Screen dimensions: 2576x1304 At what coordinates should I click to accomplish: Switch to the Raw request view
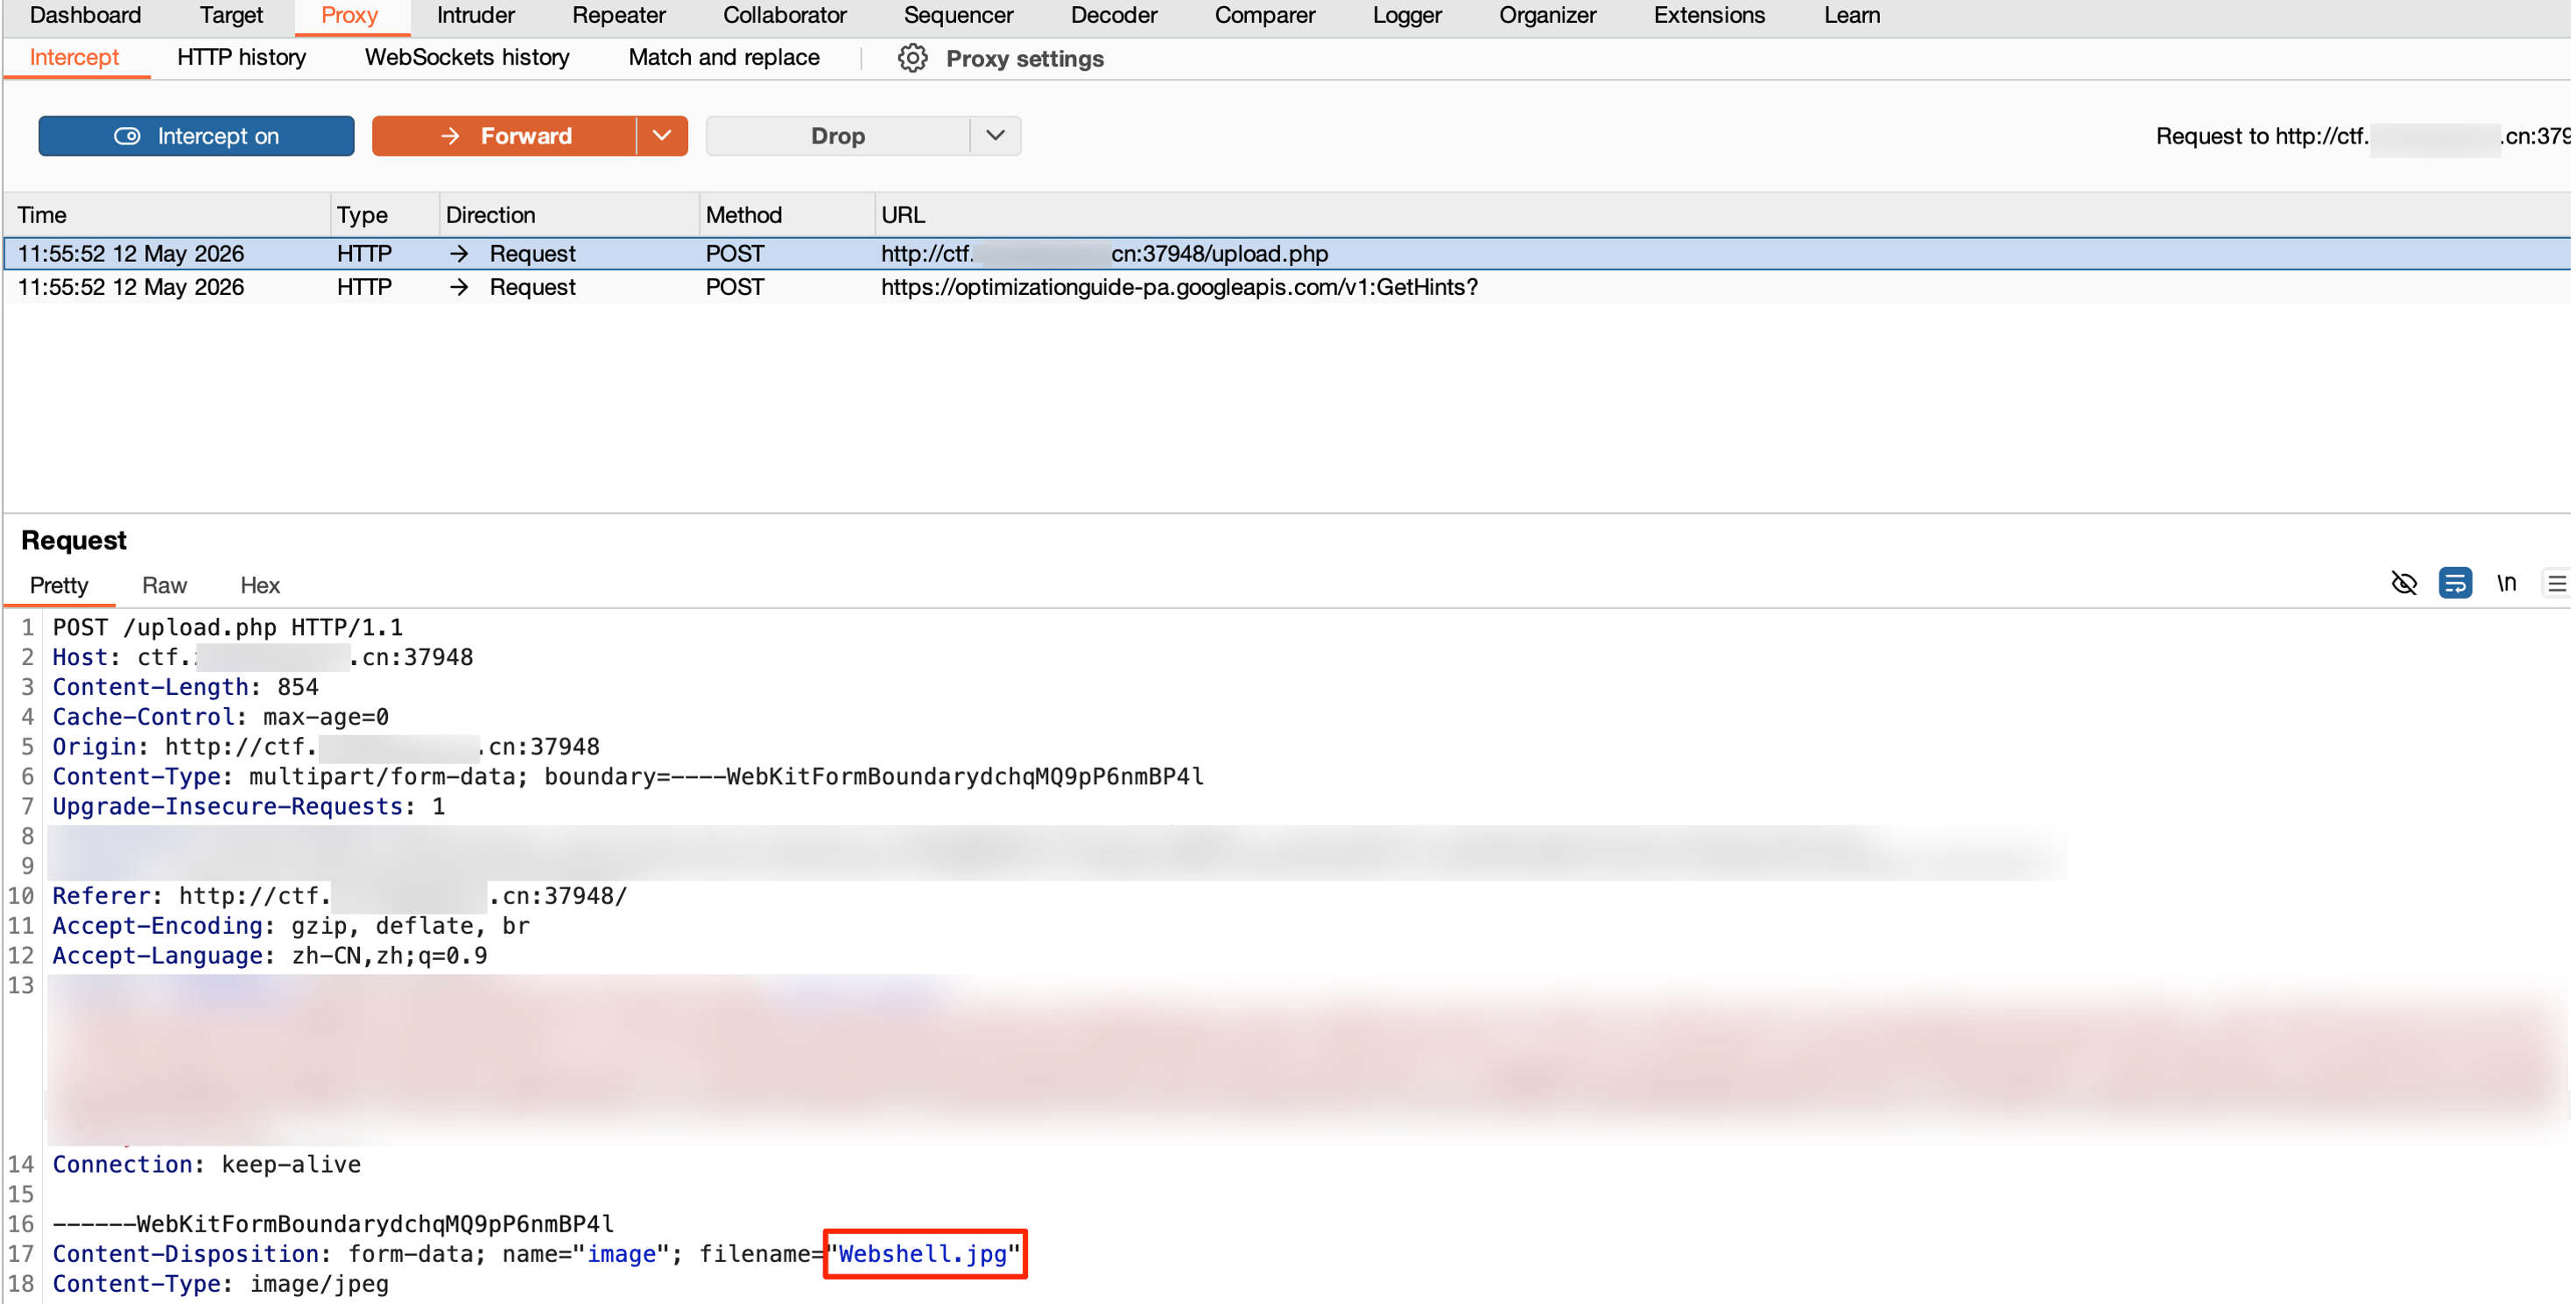point(164,585)
